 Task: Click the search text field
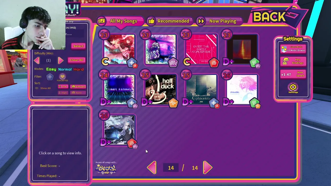click(x=74, y=34)
